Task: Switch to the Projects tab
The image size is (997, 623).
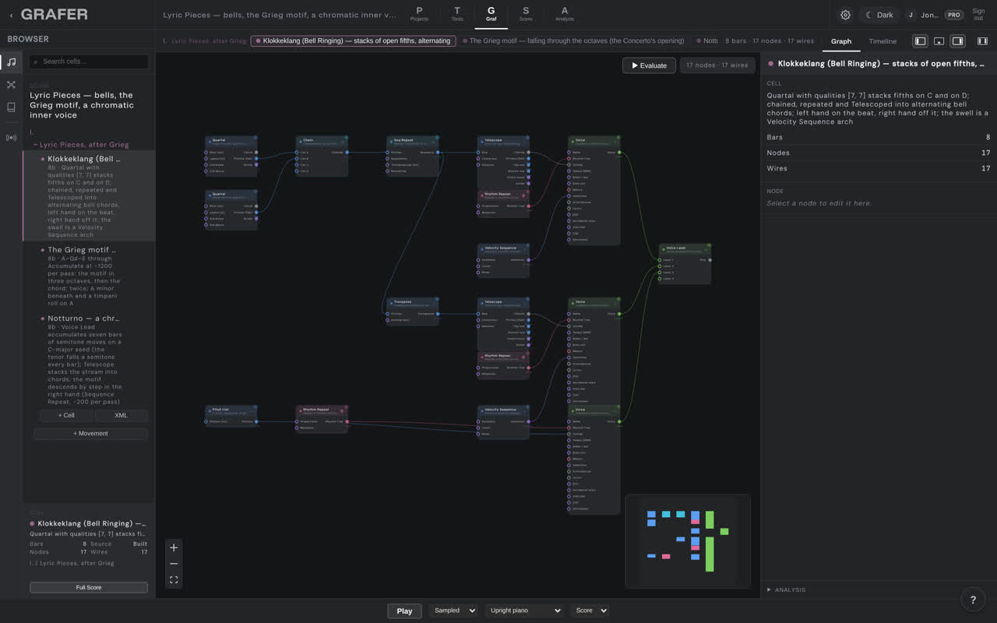Action: tap(419, 14)
